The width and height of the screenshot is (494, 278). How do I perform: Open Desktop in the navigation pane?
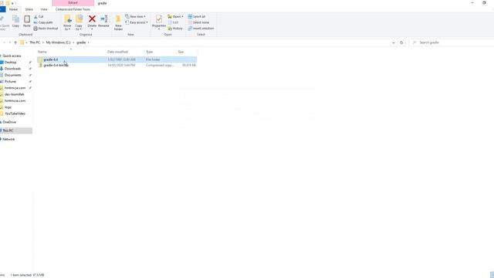(10, 63)
